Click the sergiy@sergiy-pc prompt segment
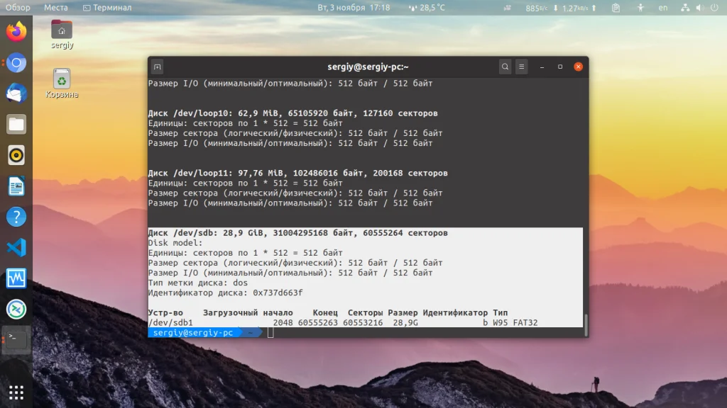 click(x=193, y=333)
